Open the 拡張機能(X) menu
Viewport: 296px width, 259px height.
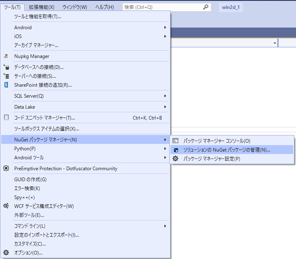pyautogui.click(x=41, y=7)
